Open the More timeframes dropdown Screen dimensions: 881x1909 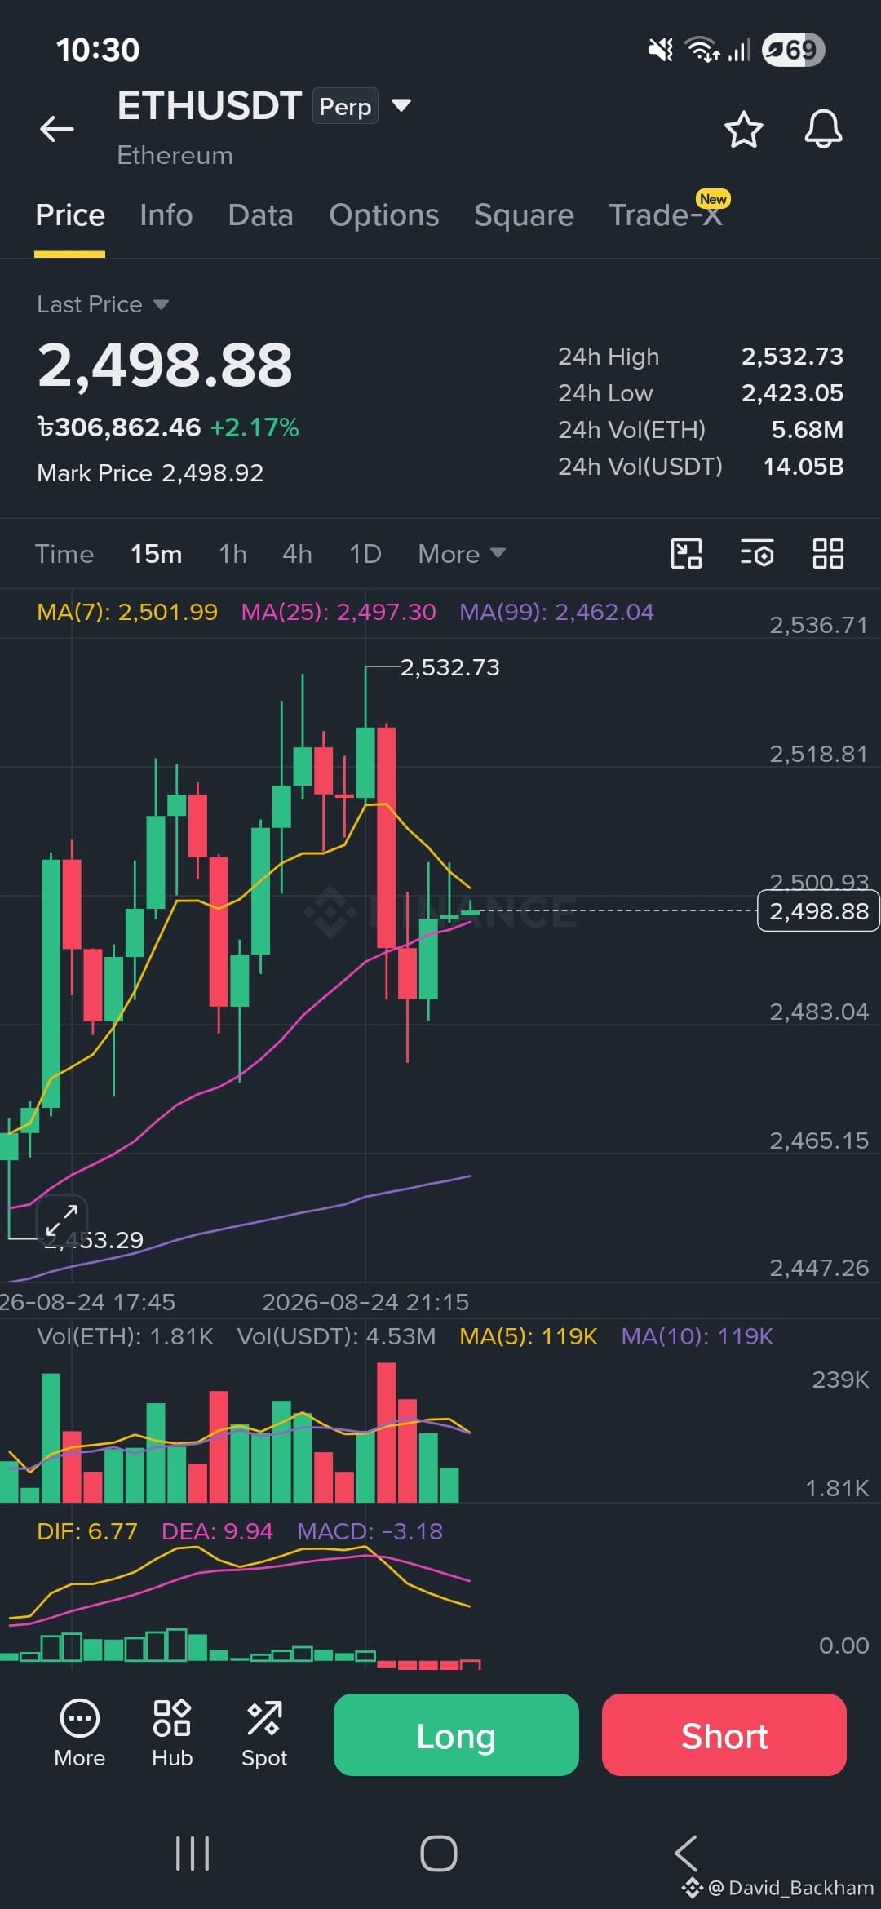[x=462, y=554]
